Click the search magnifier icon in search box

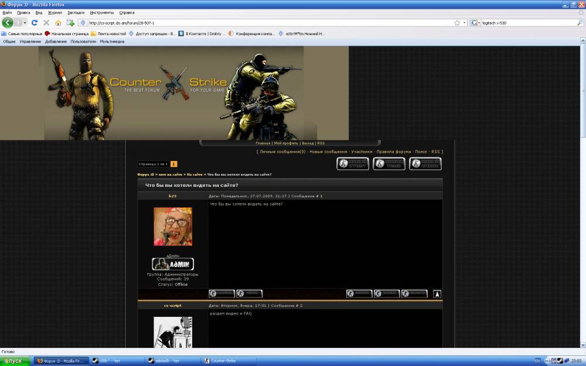pos(580,23)
